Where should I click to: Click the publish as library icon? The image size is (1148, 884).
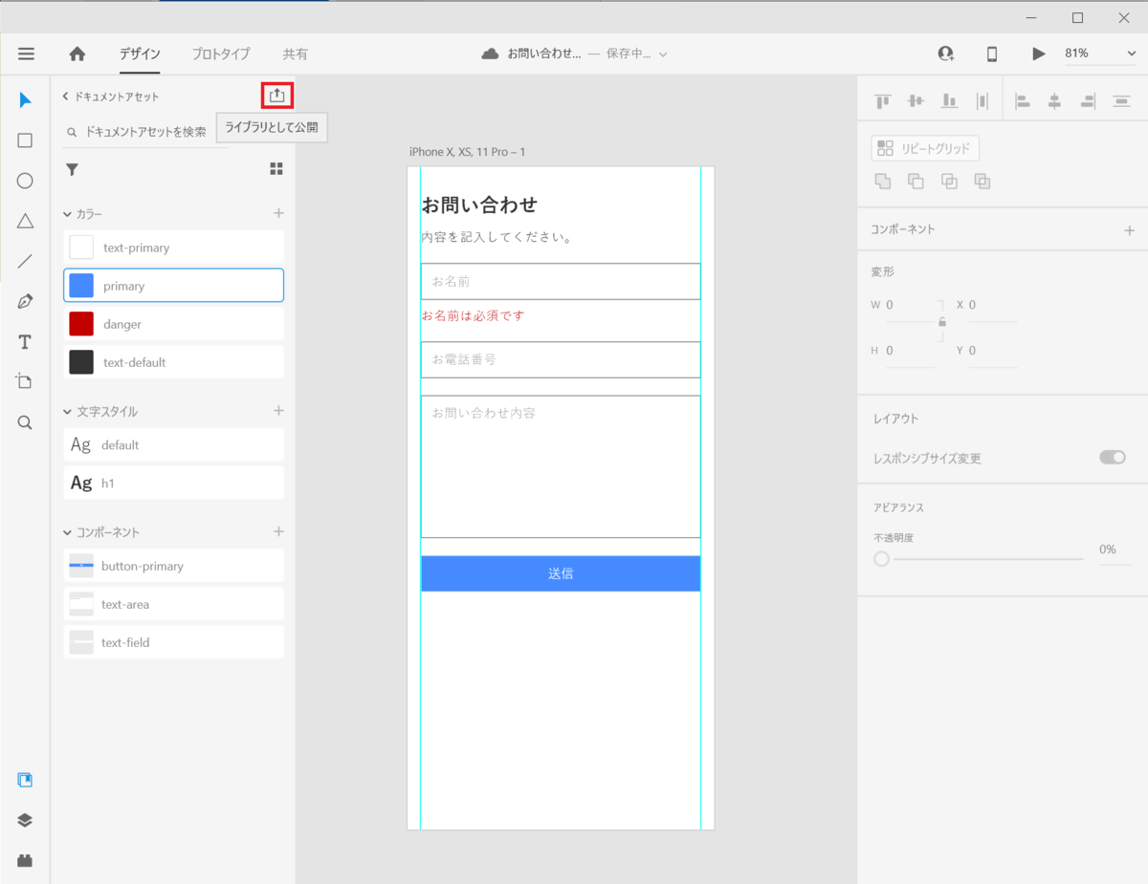pos(277,96)
